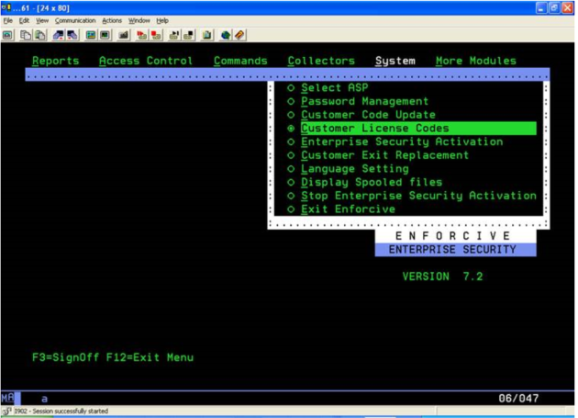This screenshot has width=578, height=418.
Task: Open the Edit menu
Action: [x=24, y=21]
